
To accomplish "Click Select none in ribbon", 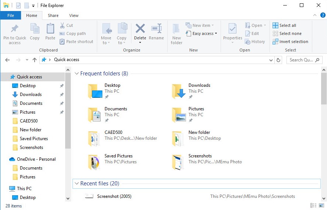I will click(x=287, y=33).
